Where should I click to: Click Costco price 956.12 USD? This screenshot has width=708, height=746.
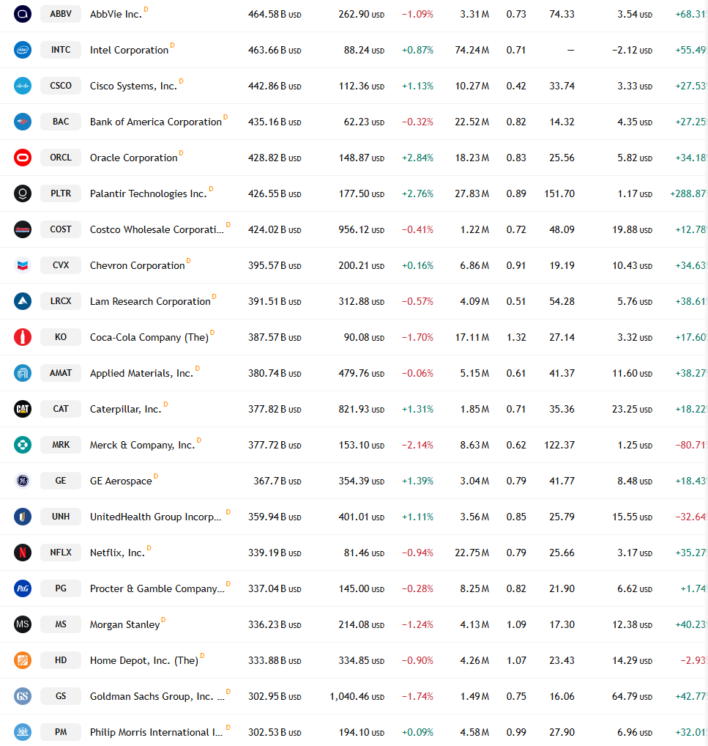(x=361, y=230)
